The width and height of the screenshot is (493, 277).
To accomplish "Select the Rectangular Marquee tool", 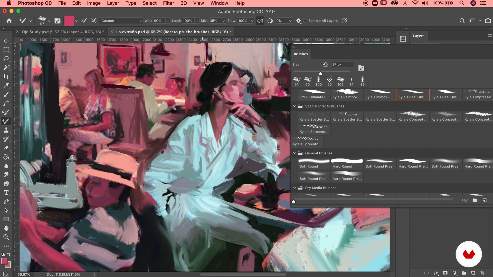I will tap(6, 50).
